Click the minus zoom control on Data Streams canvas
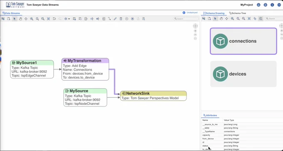The image size is (283, 151). (195, 35)
